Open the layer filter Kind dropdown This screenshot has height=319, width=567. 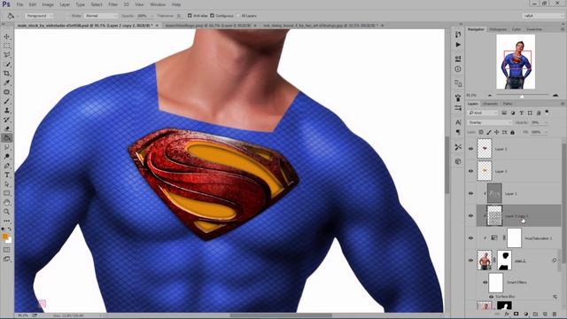point(483,113)
